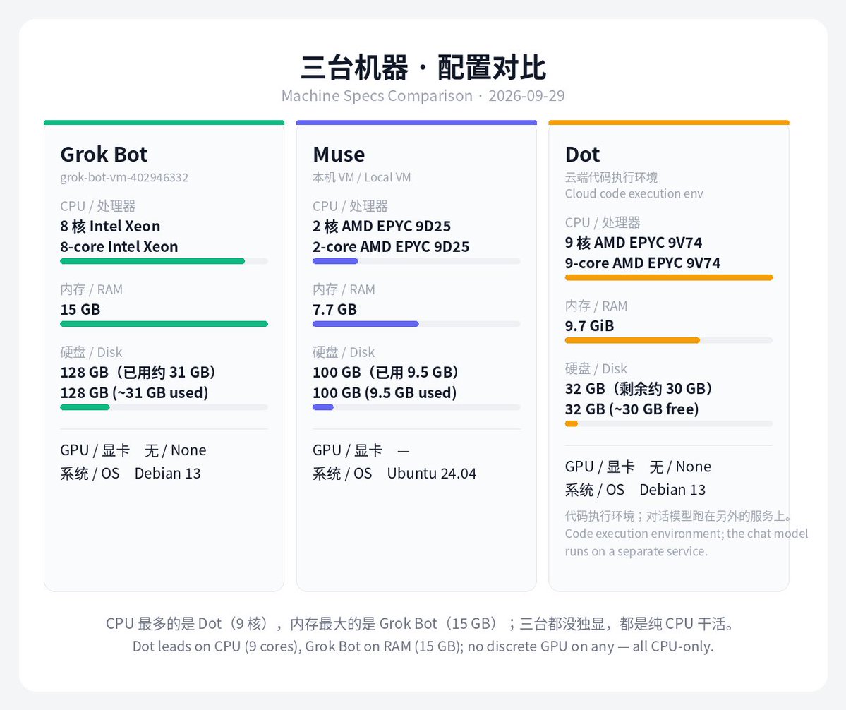846x710 pixels.
Task: Click the Debian 13 value under Grok Bot
Action: pos(168,473)
